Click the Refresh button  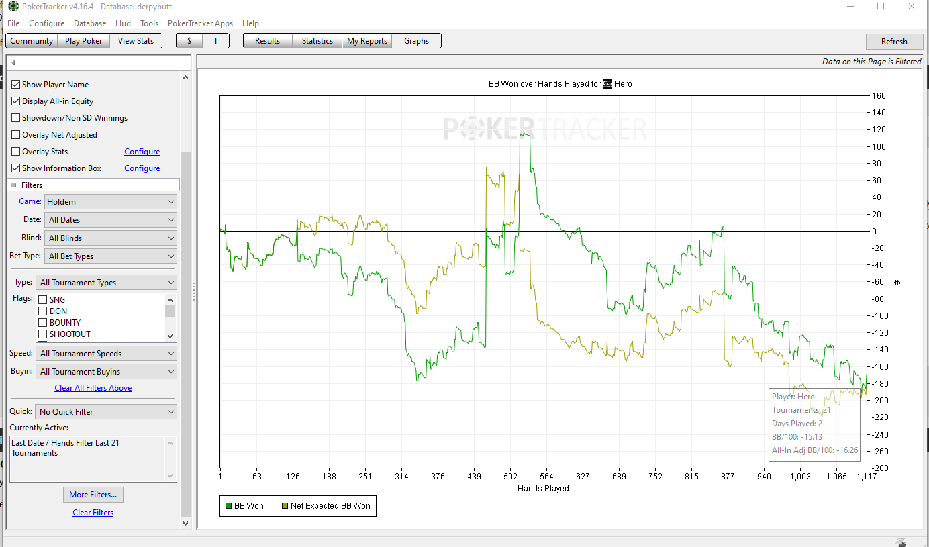pos(894,42)
